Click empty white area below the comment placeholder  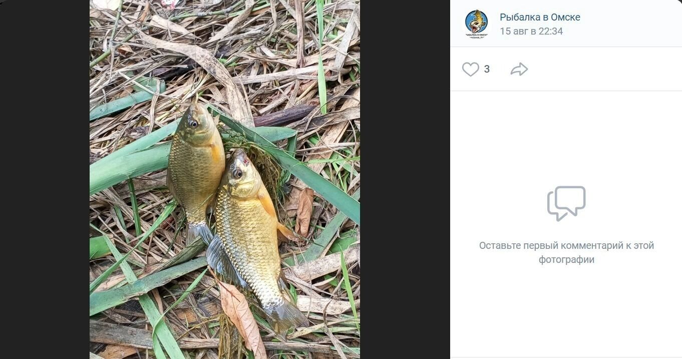pos(566,310)
